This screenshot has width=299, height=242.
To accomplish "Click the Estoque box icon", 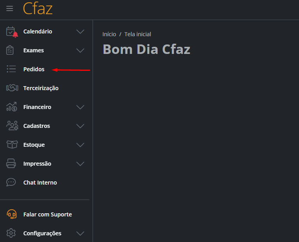I will (12, 144).
